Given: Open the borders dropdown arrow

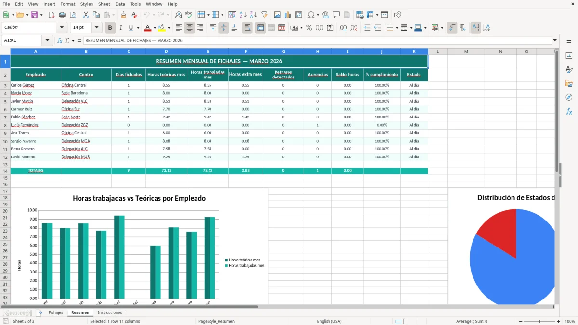Looking at the screenshot, I should pyautogui.click(x=397, y=28).
